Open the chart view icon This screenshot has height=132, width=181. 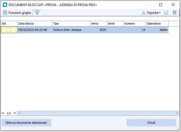(166, 13)
